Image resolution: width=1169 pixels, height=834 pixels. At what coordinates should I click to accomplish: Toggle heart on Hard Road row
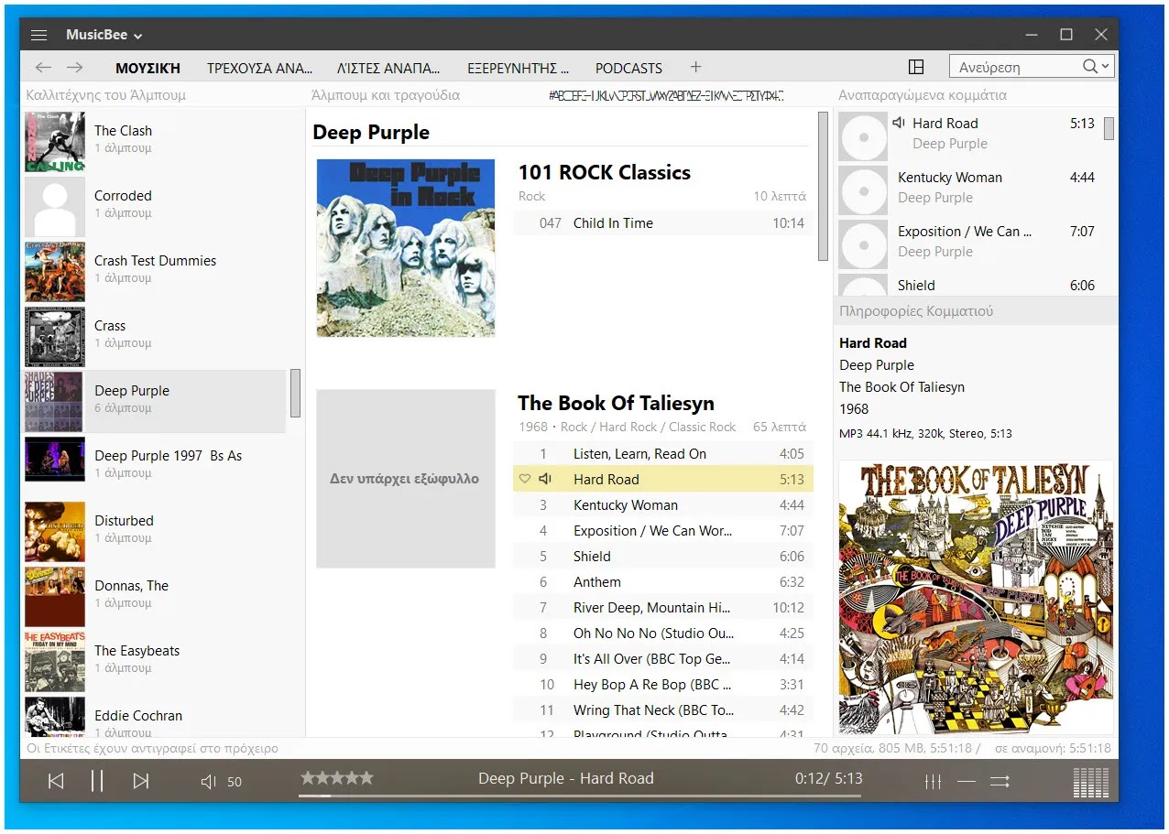coord(525,479)
